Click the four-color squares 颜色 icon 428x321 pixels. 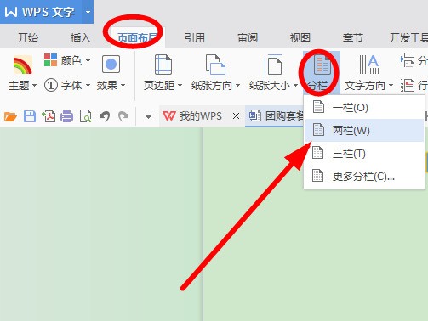pos(50,60)
